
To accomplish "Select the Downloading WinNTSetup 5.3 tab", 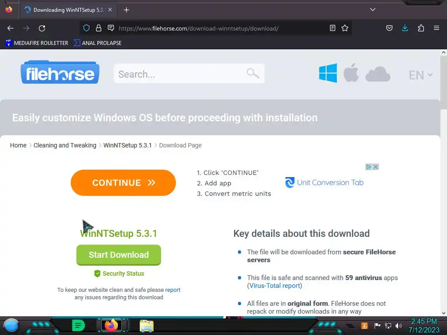I will (68, 10).
